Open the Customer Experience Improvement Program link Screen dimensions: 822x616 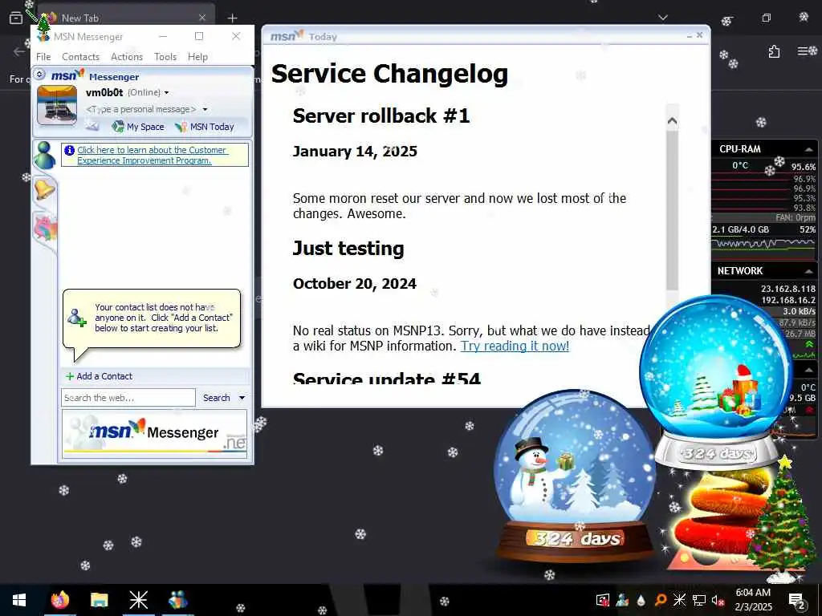pos(152,155)
